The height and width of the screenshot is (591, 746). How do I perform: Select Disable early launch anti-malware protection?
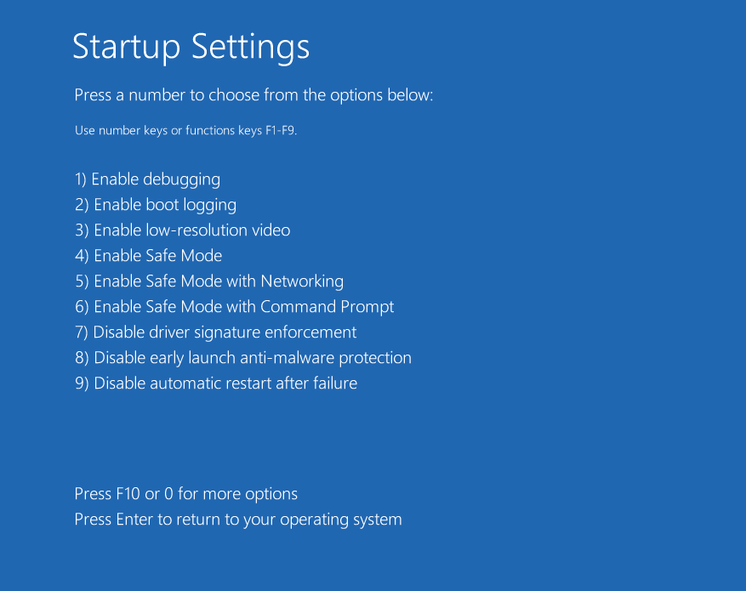click(x=242, y=358)
